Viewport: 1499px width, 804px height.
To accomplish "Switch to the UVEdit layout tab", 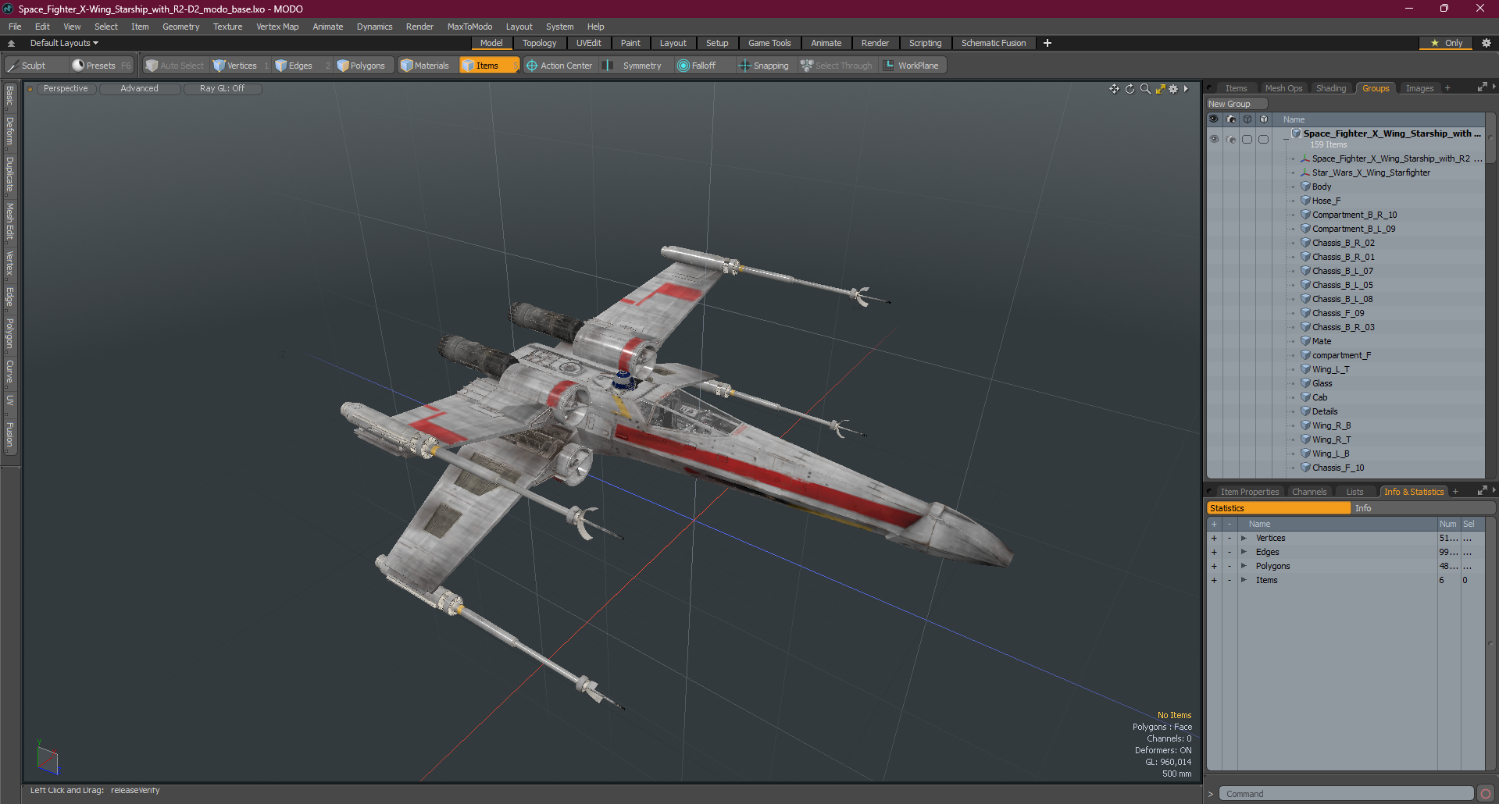I will 588,43.
